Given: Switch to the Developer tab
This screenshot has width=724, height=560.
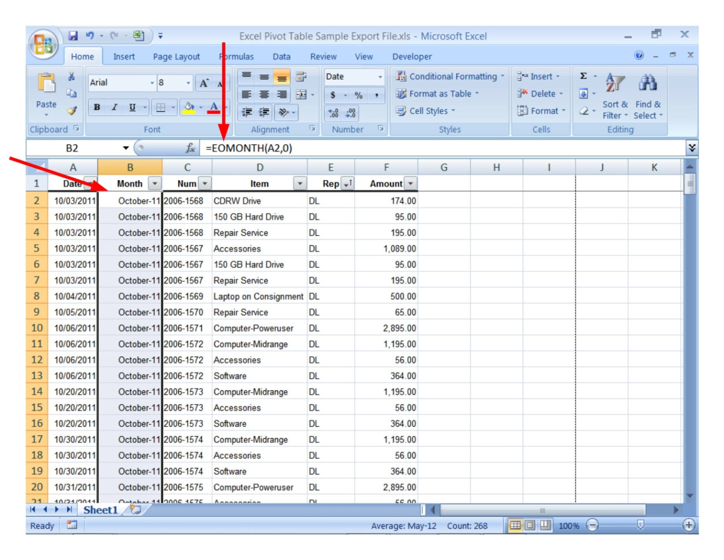Looking at the screenshot, I should click(411, 57).
